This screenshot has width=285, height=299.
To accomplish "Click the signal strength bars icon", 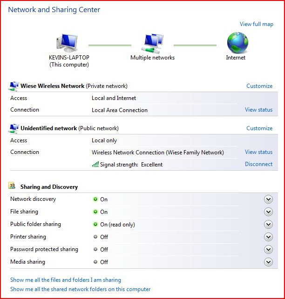I will click(95, 164).
